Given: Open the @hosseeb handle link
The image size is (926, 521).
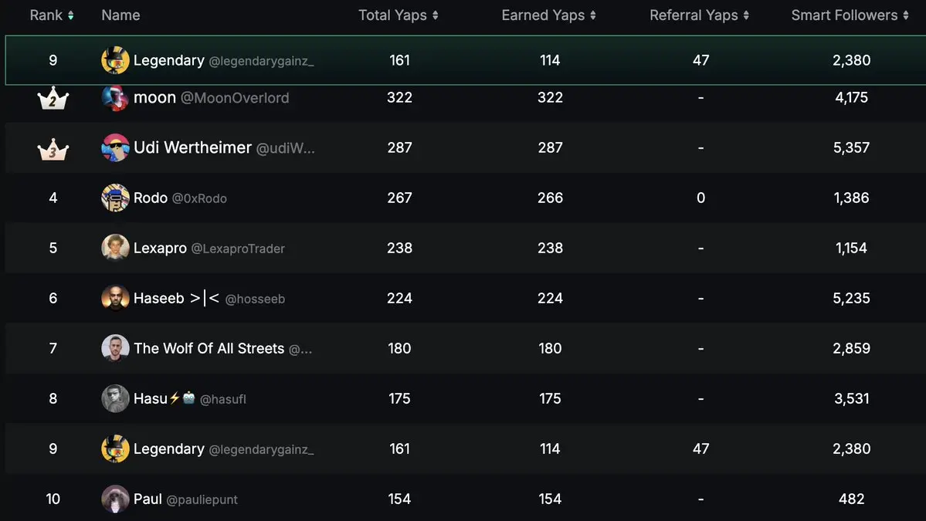Looking at the screenshot, I should [255, 299].
